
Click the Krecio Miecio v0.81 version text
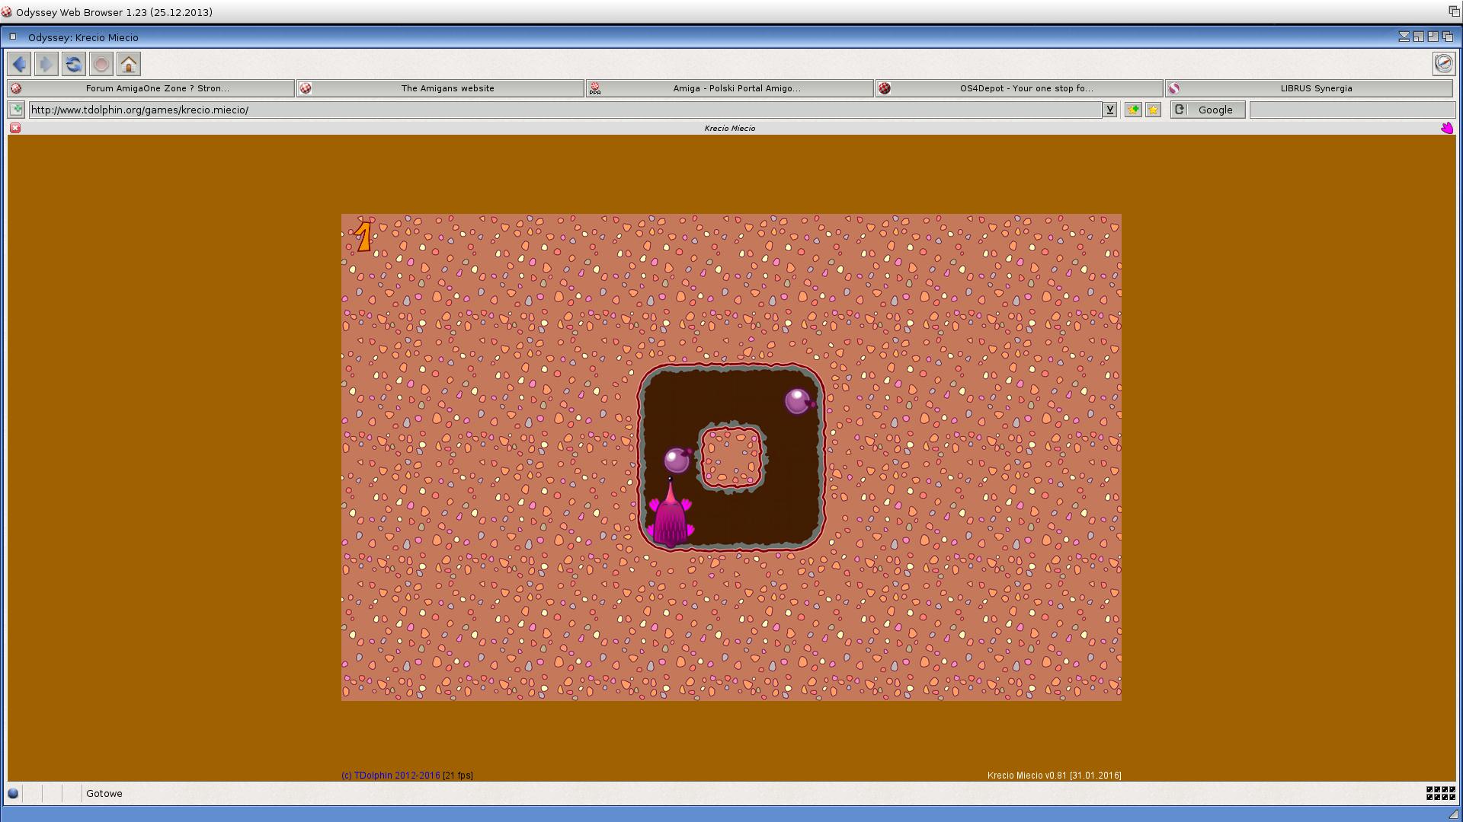click(1054, 776)
